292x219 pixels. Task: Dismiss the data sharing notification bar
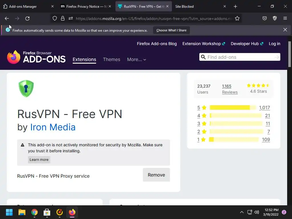click(x=285, y=30)
